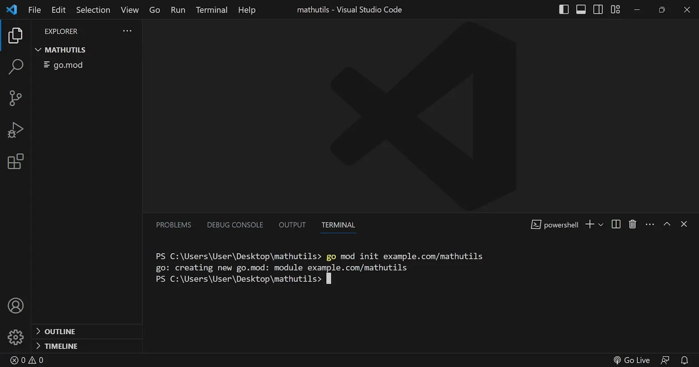Click 'go mod init example.com/mathutils' command text
The image size is (699, 367).
coord(405,256)
